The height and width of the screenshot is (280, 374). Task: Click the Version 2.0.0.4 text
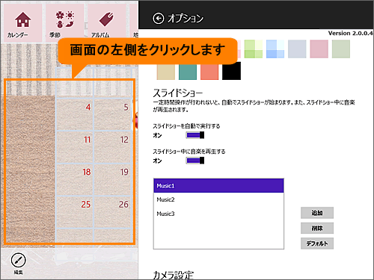(350, 34)
